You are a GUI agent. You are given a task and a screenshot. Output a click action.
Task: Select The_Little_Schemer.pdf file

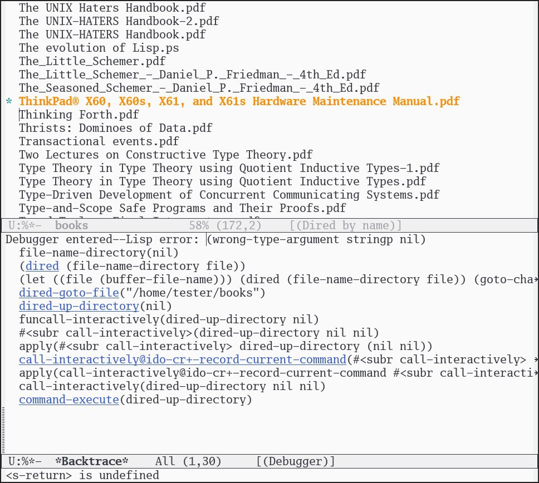(92, 61)
